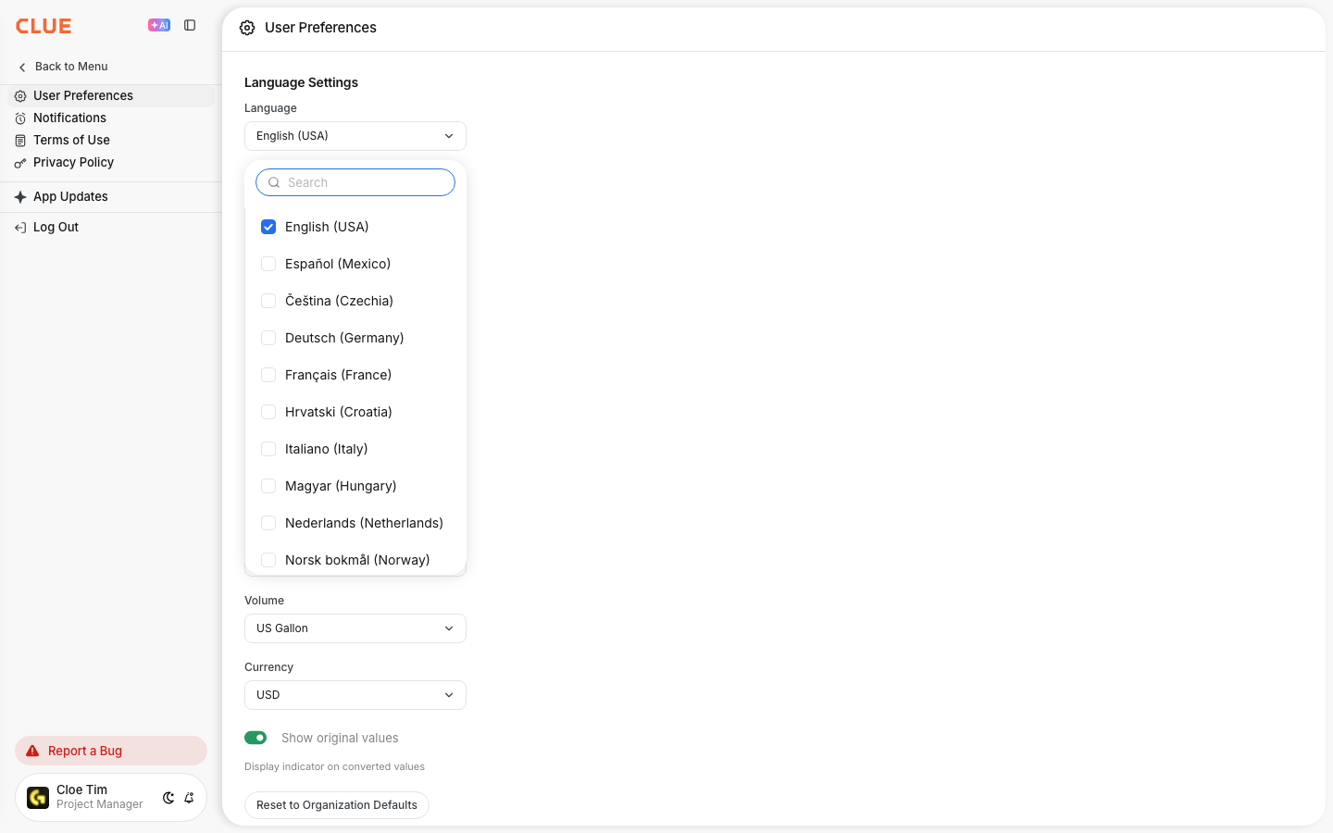Click Report a Bug button
Image resolution: width=1333 pixels, height=833 pixels.
pyautogui.click(x=111, y=751)
